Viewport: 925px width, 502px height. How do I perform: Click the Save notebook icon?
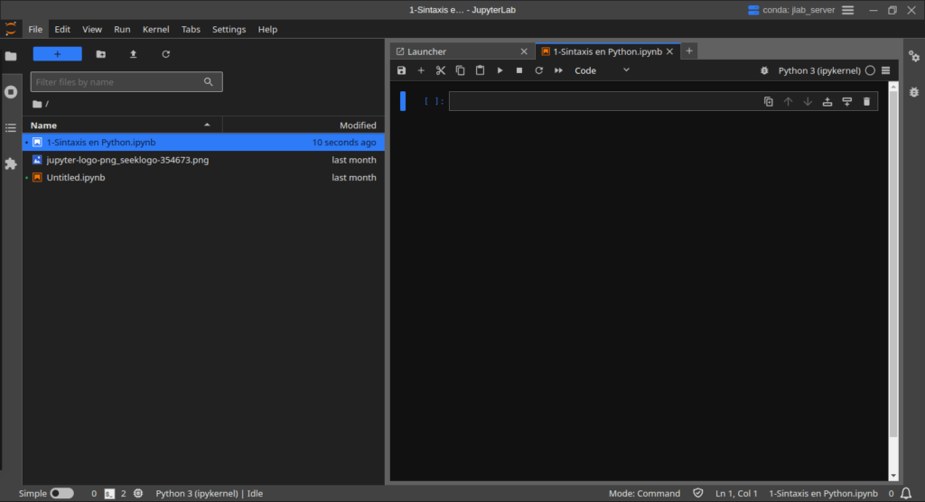pos(402,70)
